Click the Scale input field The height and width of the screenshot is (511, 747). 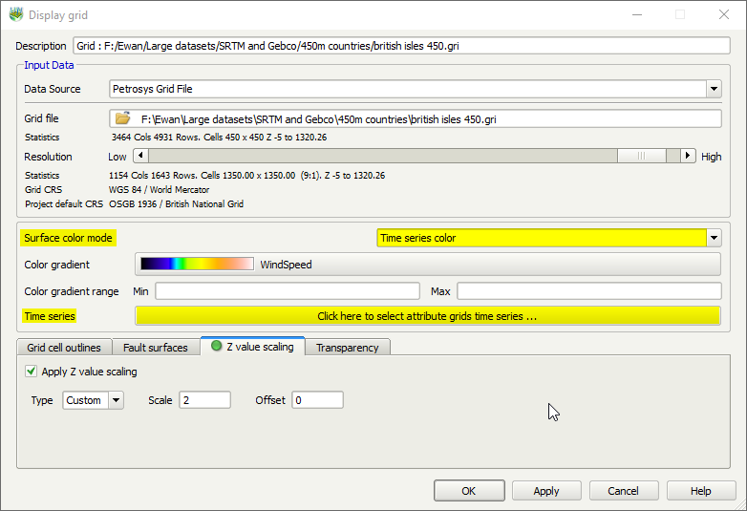click(x=203, y=400)
